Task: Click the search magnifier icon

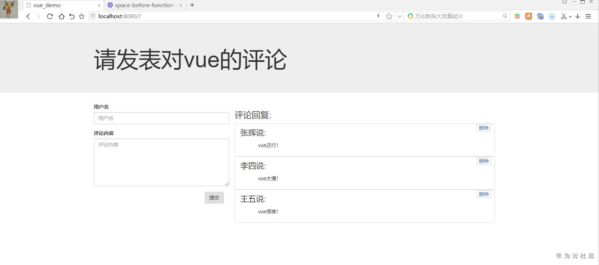Action: pos(505,16)
